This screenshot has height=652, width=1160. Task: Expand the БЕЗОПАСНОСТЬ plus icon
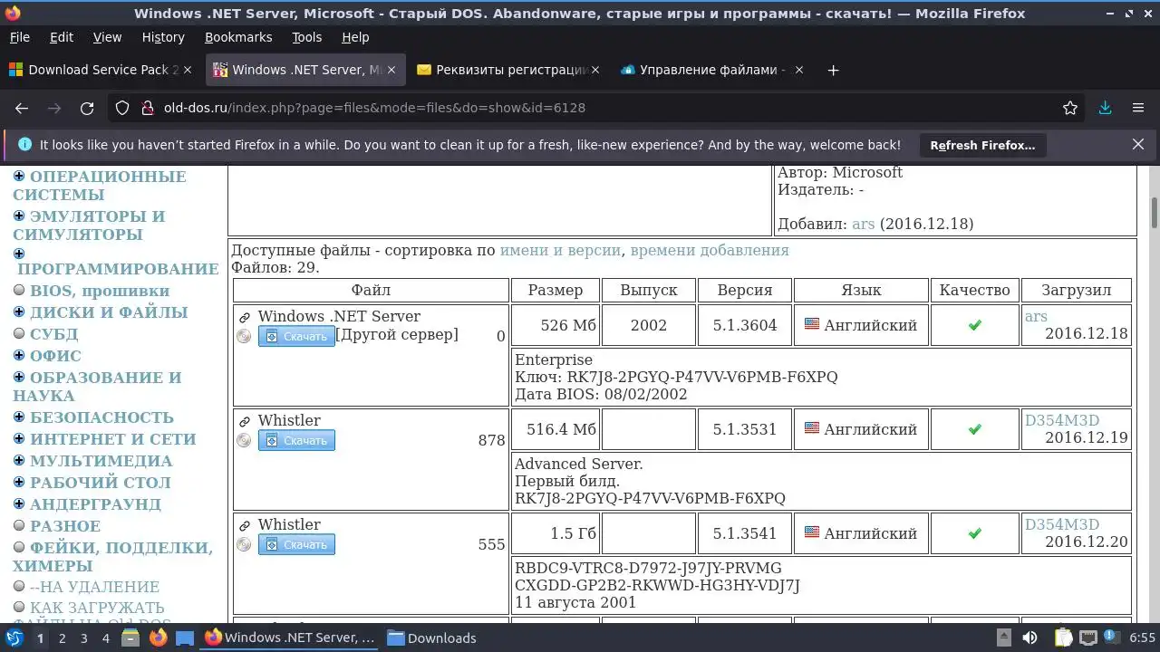pyautogui.click(x=19, y=417)
